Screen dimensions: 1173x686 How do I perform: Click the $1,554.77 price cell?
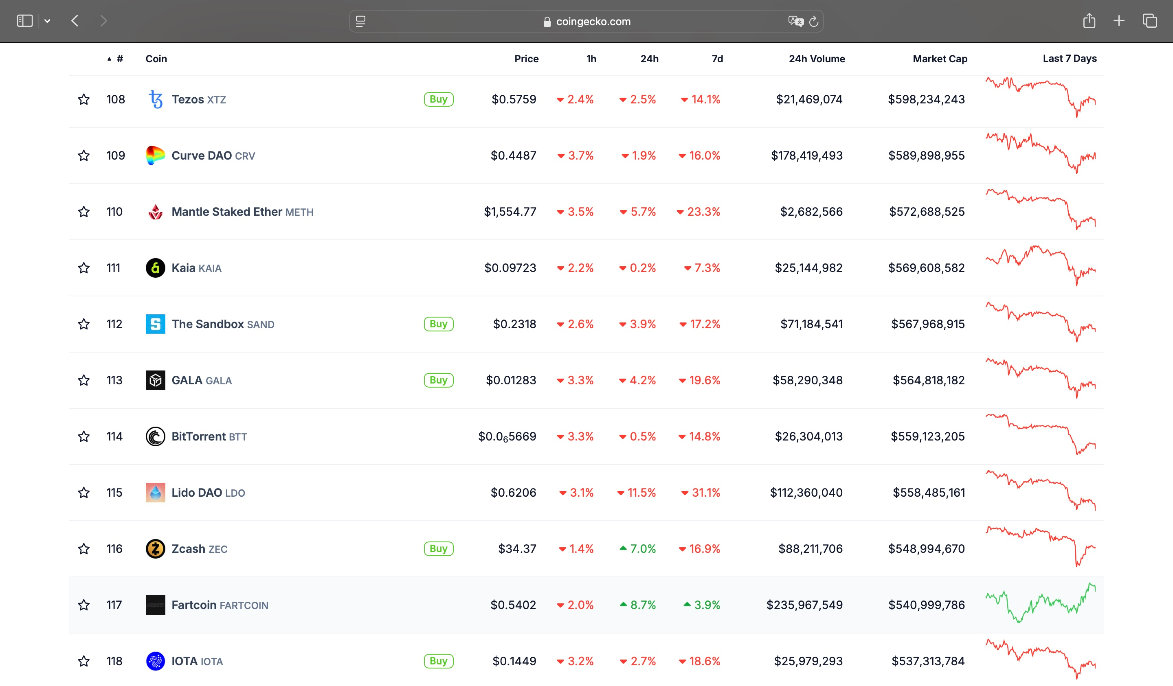click(510, 212)
